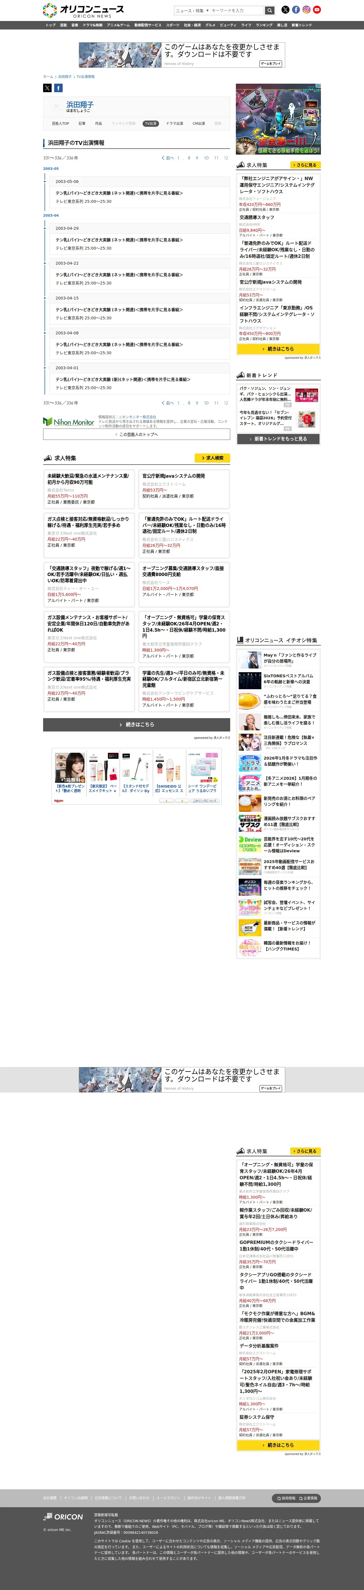The height and width of the screenshot is (1590, 364).
Task: Click 浜田翔子 name heading link
Action: [x=80, y=105]
